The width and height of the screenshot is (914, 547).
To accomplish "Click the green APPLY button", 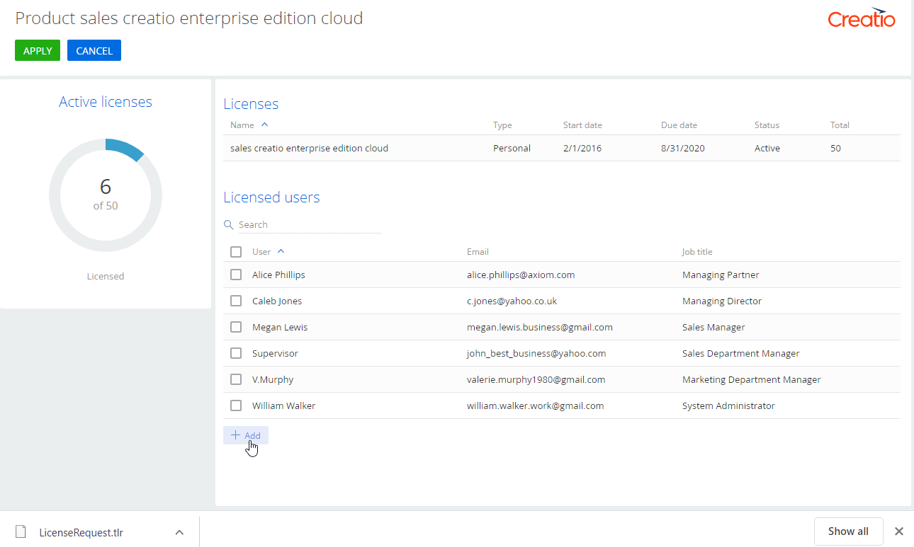I will (x=38, y=50).
